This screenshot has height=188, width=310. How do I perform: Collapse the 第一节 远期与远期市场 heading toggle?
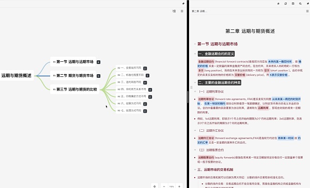click(x=195, y=44)
